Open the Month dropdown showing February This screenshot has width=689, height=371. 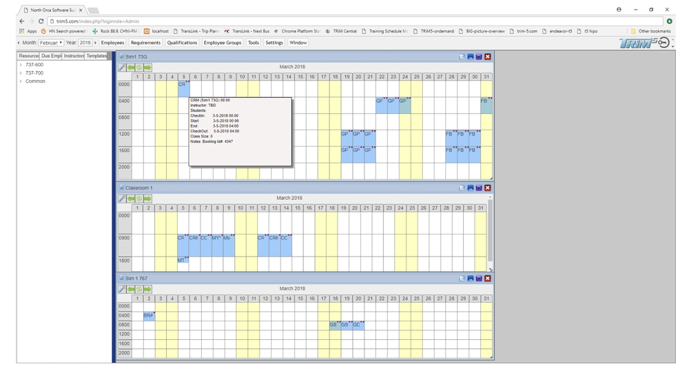pyautogui.click(x=51, y=43)
